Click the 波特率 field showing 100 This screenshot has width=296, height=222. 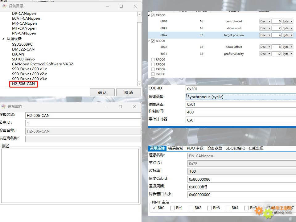point(242,171)
